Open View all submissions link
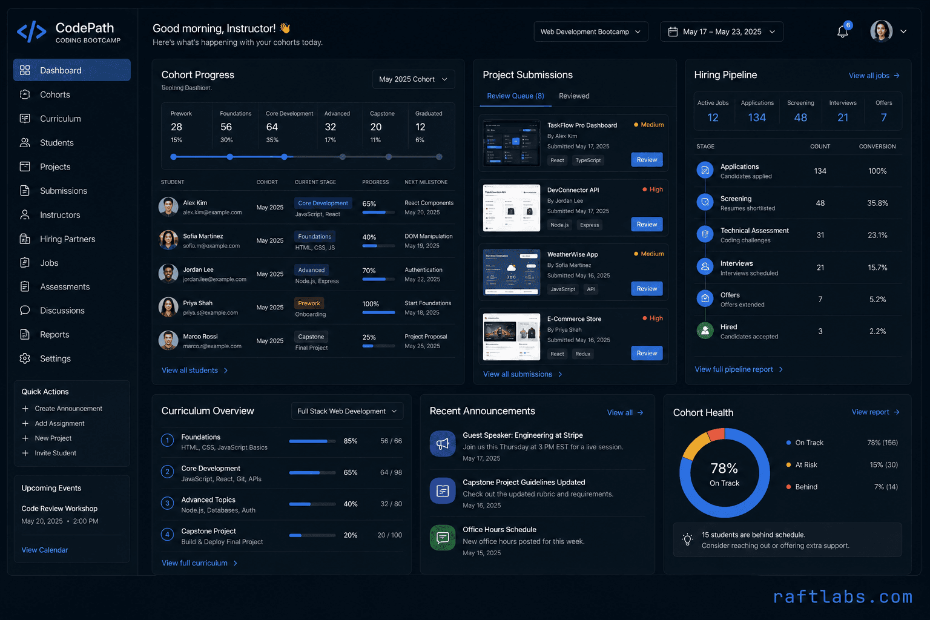Image resolution: width=930 pixels, height=620 pixels. pos(523,374)
